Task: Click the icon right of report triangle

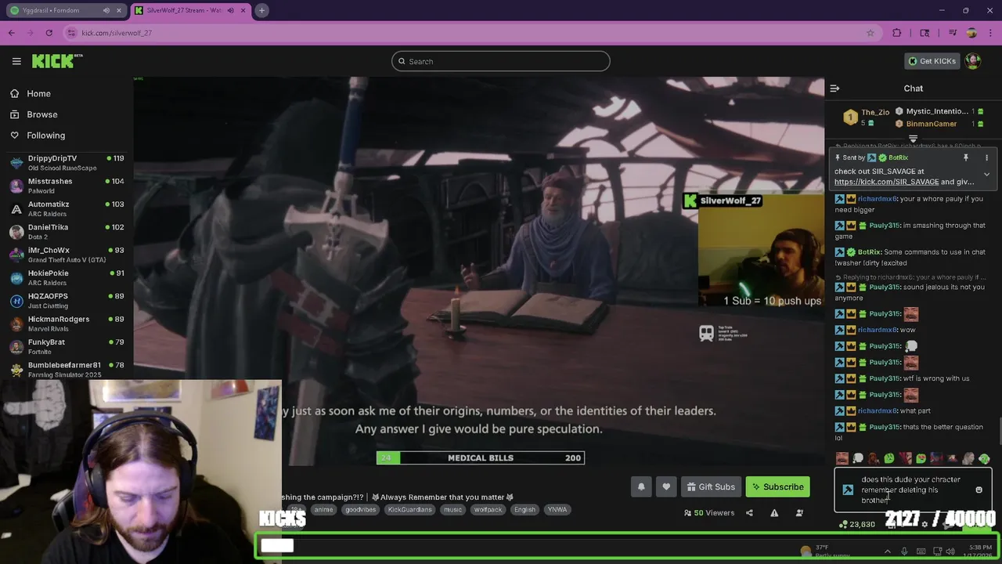Action: [x=799, y=513]
